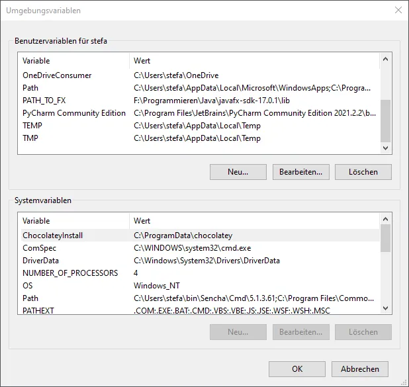This screenshot has width=409, height=387.
Task: Select PyCharm Community Edition variable
Action: tap(73, 113)
